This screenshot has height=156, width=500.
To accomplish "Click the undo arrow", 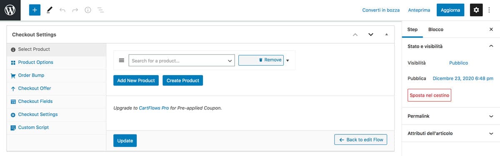I will [62, 10].
